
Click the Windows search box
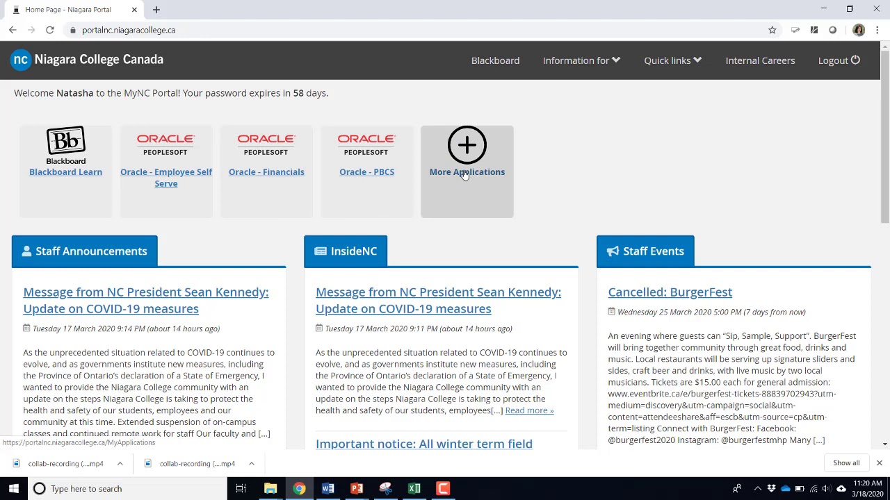pos(127,488)
